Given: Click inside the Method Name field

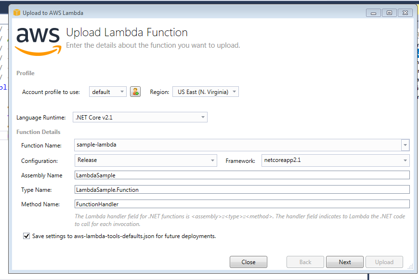Looking at the screenshot, I should click(x=193, y=204).
